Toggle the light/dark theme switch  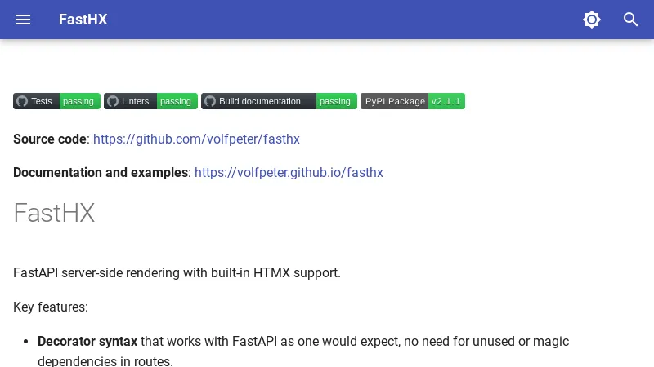click(x=592, y=20)
